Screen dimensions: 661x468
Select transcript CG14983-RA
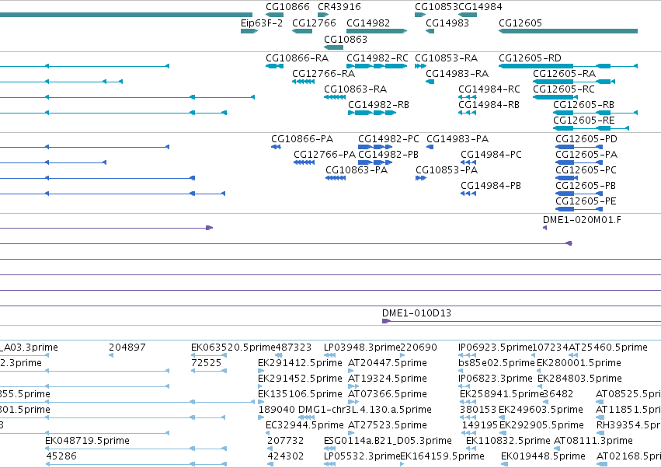pos(457,74)
